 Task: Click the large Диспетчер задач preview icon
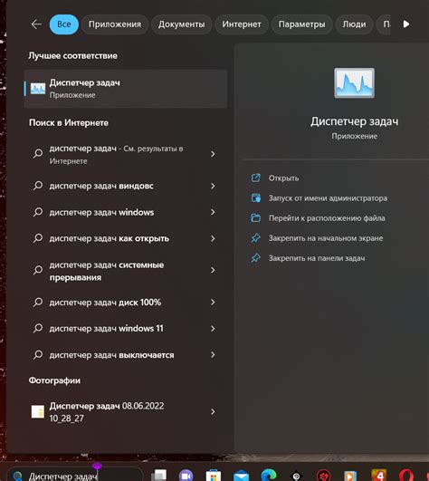(354, 83)
